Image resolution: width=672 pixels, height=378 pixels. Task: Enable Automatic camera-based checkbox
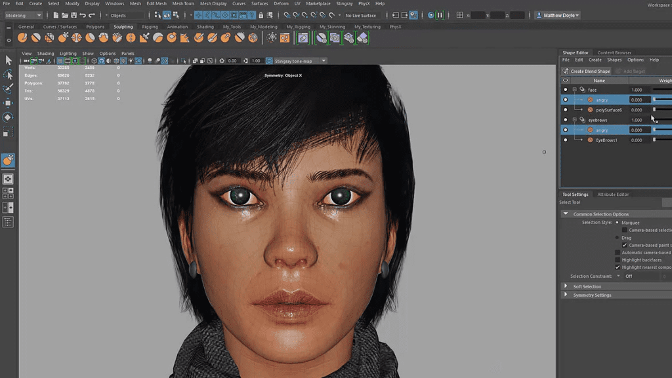[618, 253]
